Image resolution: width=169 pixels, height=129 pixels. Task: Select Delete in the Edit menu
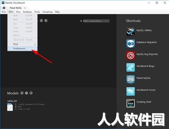23,35
